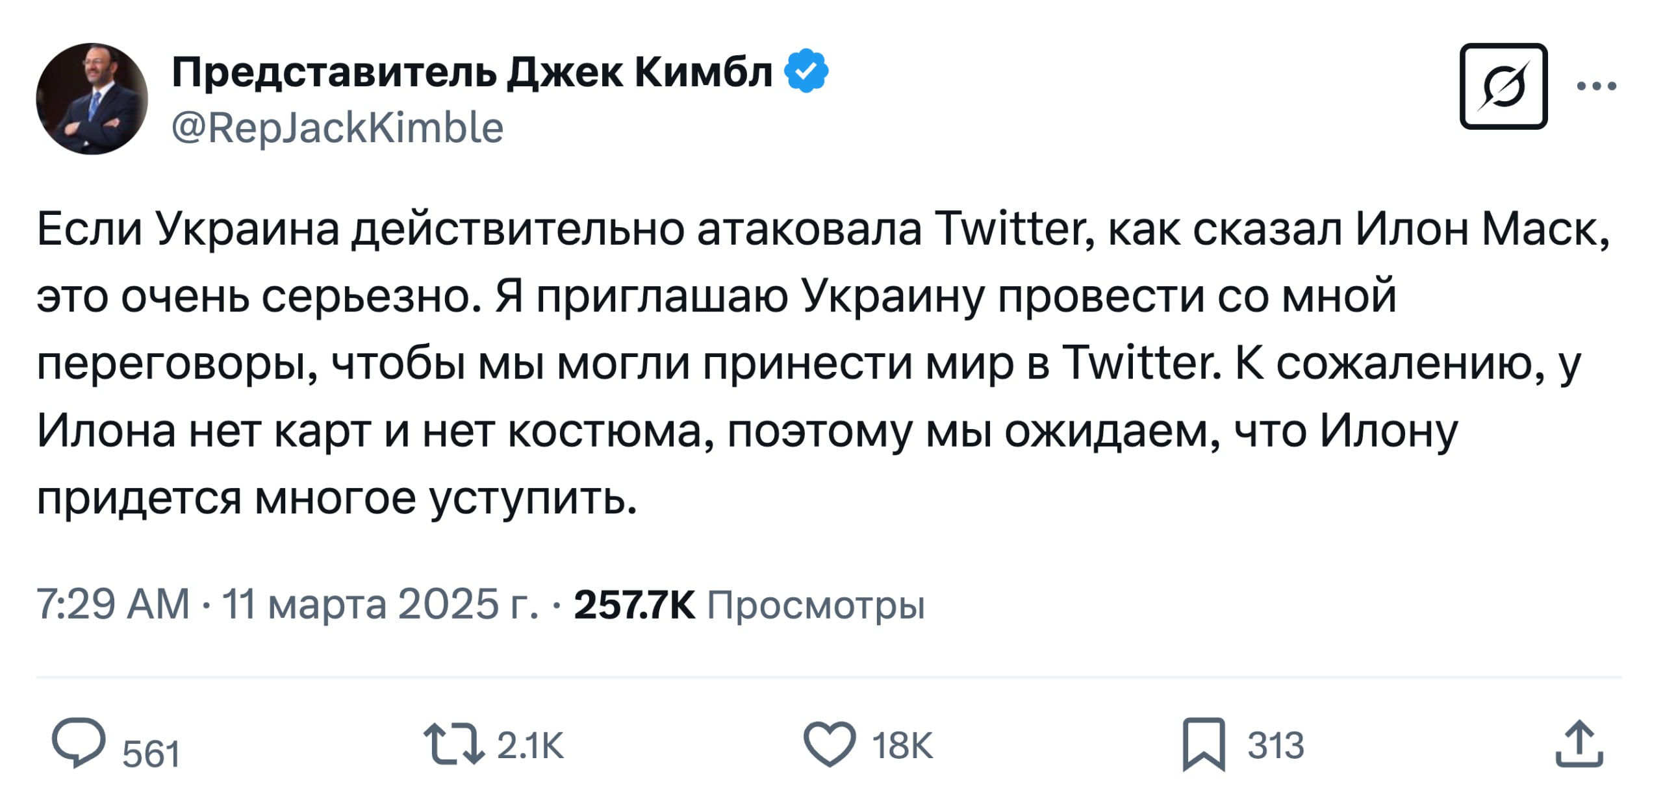Click the 18K likes count
1663x801 pixels.
pos(902,745)
